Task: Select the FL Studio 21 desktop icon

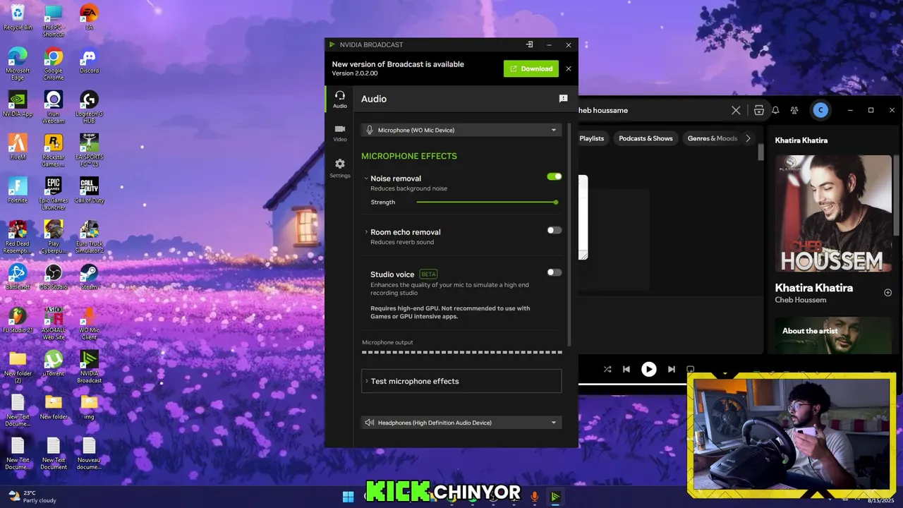Action: pos(18,320)
